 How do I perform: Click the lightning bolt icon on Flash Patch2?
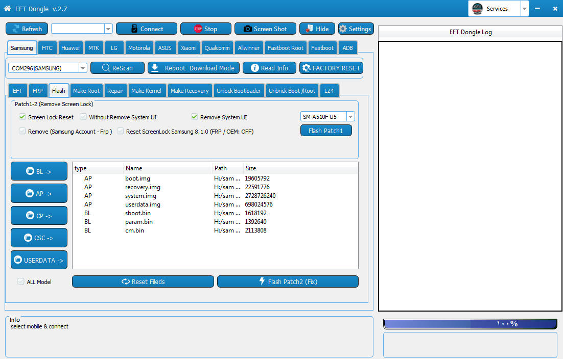click(x=262, y=281)
